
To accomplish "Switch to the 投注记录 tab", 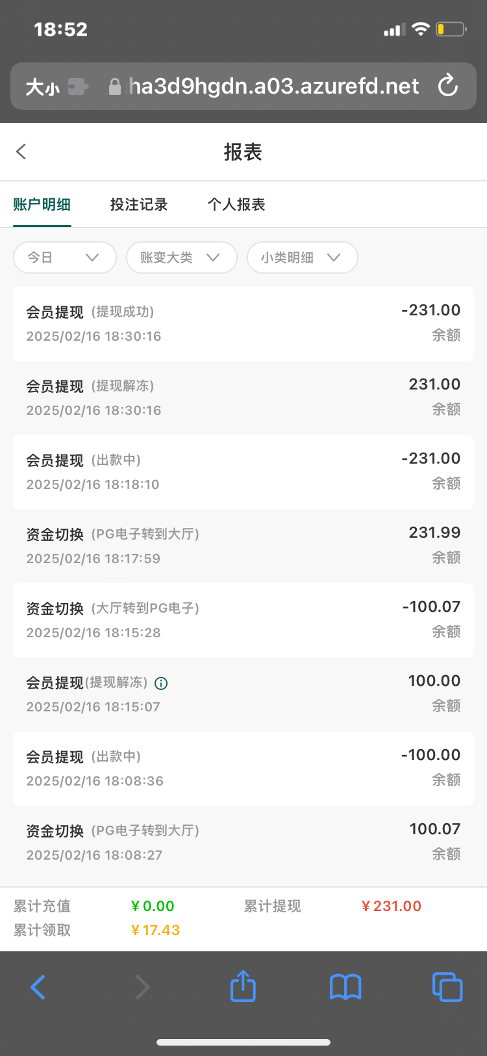I will click(139, 205).
